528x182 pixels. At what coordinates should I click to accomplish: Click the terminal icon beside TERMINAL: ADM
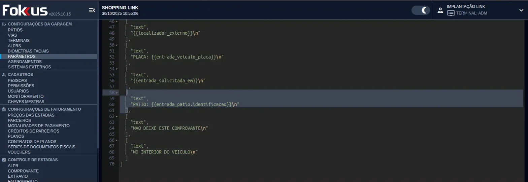click(x=451, y=13)
